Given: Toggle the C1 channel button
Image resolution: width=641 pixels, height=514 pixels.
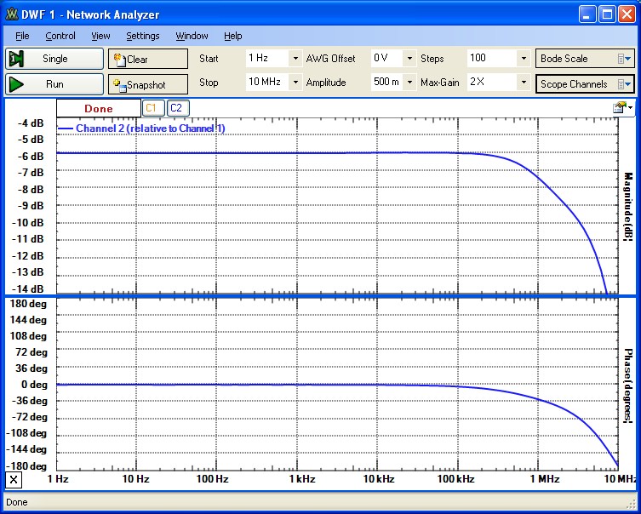Looking at the screenshot, I should pyautogui.click(x=152, y=108).
